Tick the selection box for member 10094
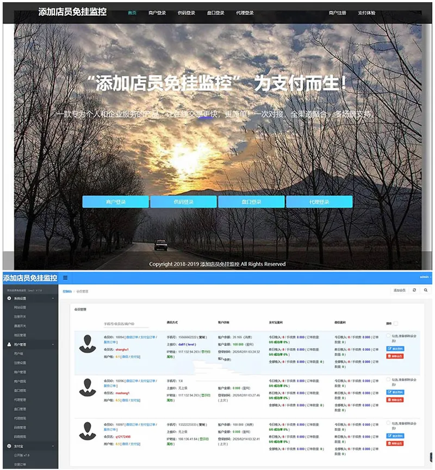 coord(388,336)
